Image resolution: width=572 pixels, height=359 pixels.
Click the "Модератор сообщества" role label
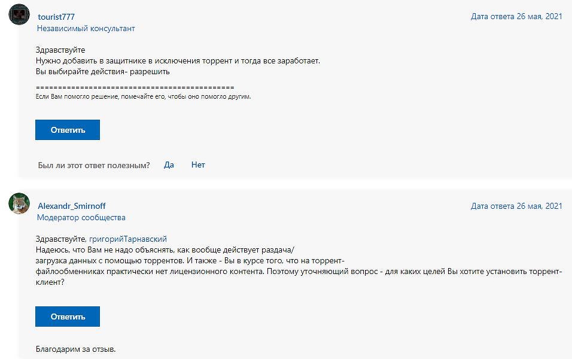click(x=81, y=217)
